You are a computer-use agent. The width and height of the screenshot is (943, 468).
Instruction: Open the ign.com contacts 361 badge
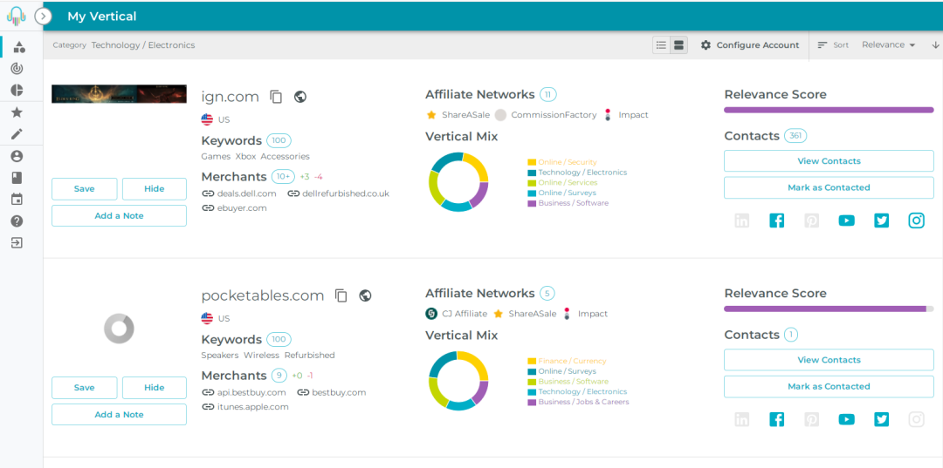tap(795, 136)
